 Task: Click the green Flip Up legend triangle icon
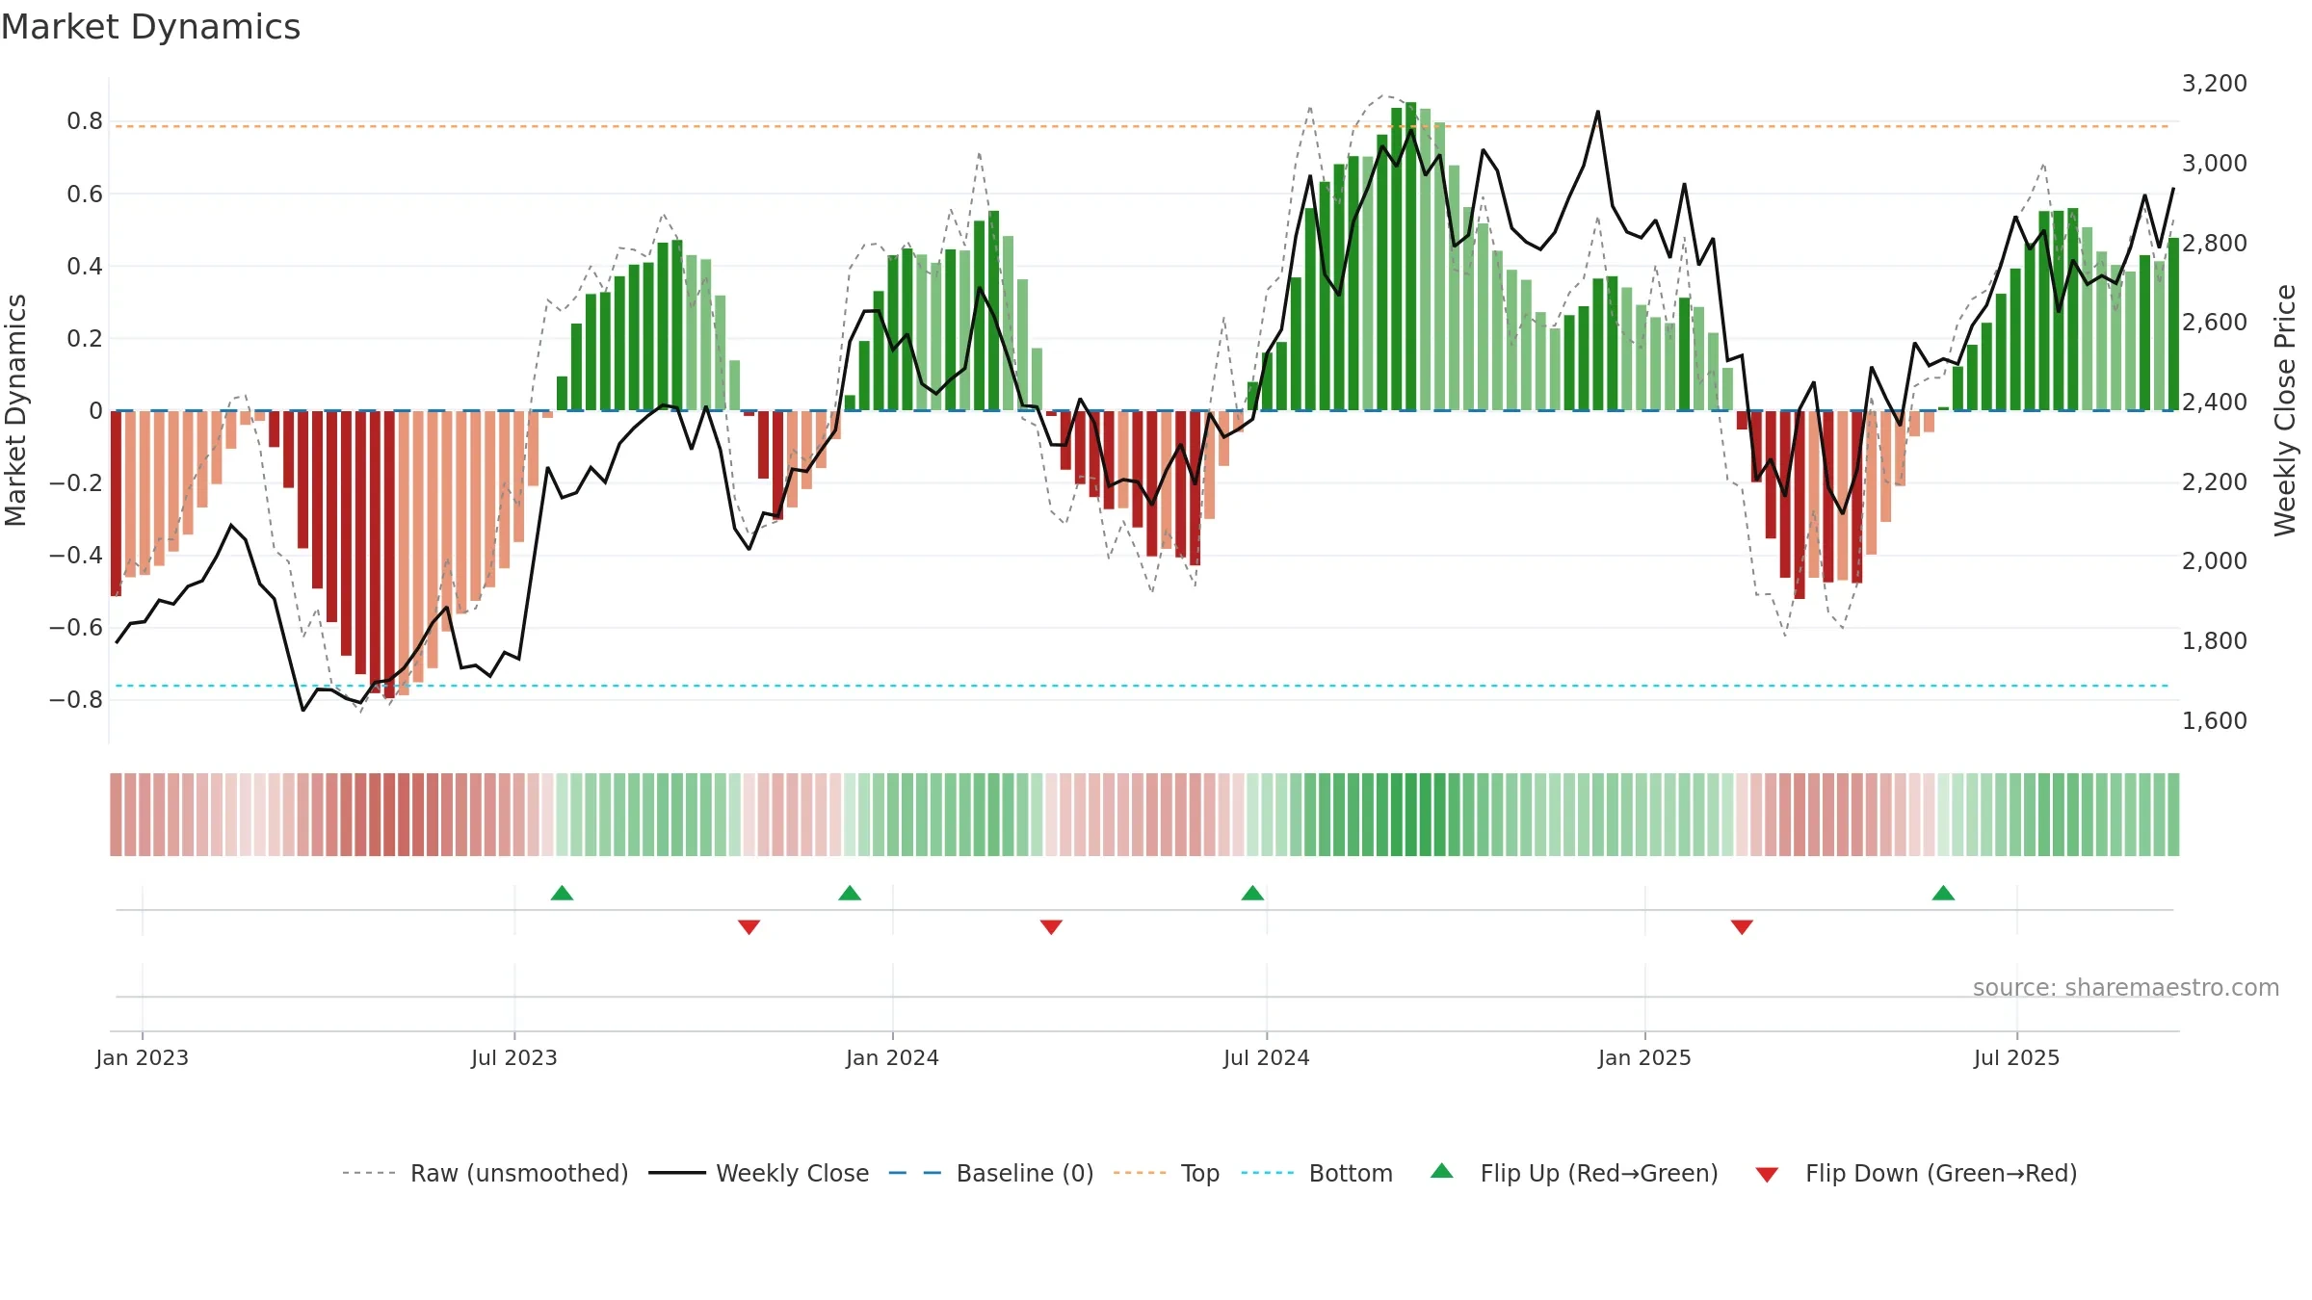[x=1442, y=1171]
